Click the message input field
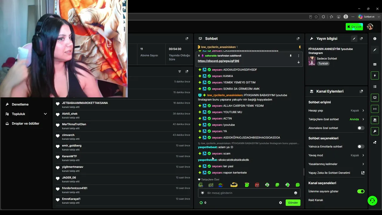Viewport: 382px width, 215px height. pos(249,193)
